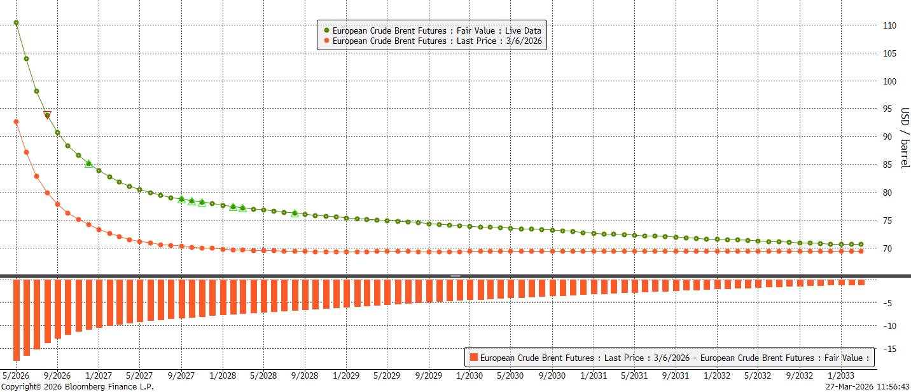Click the first orange Last Price data point
Screen dimensions: 911x392
pyautogui.click(x=16, y=122)
